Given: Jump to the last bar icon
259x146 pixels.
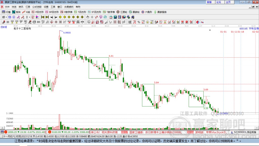Looking at the screenshot, I should tap(47, 17).
